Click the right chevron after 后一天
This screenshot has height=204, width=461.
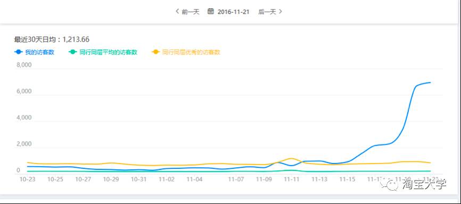point(281,11)
